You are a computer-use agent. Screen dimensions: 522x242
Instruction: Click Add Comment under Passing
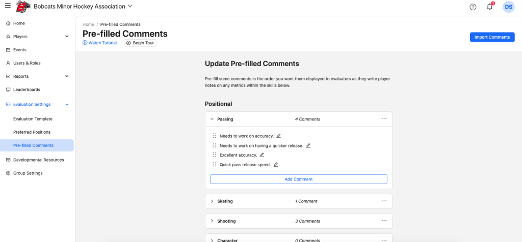[x=298, y=179]
